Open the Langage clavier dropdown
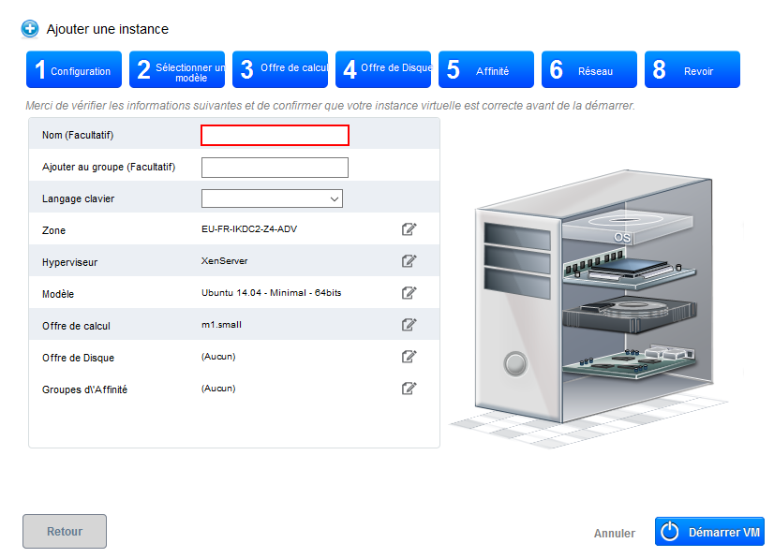774x558 pixels. coord(272,198)
